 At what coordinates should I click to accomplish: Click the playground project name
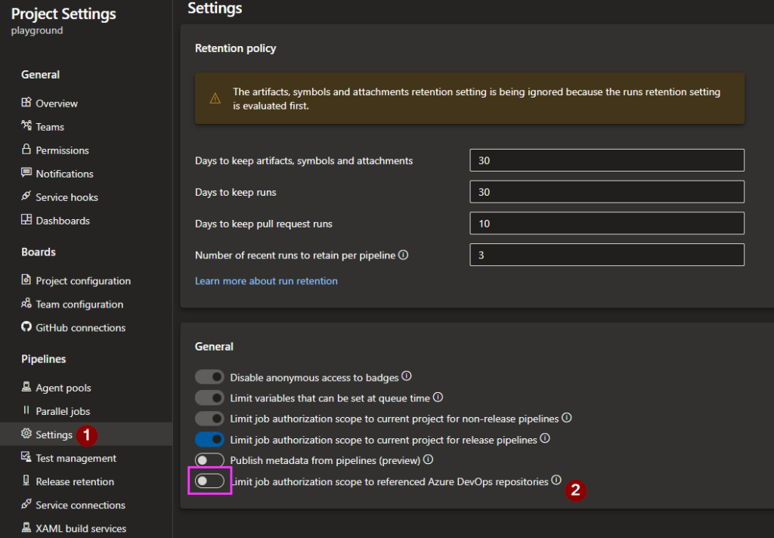37,30
